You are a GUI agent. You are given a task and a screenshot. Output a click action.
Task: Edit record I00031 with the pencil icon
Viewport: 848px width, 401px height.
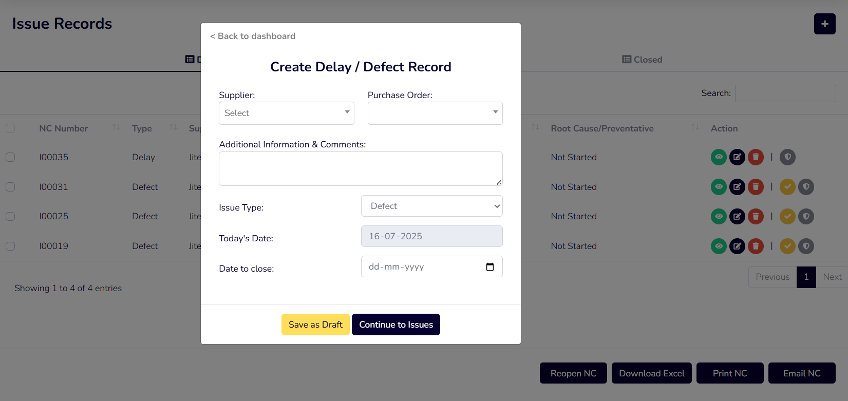737,187
